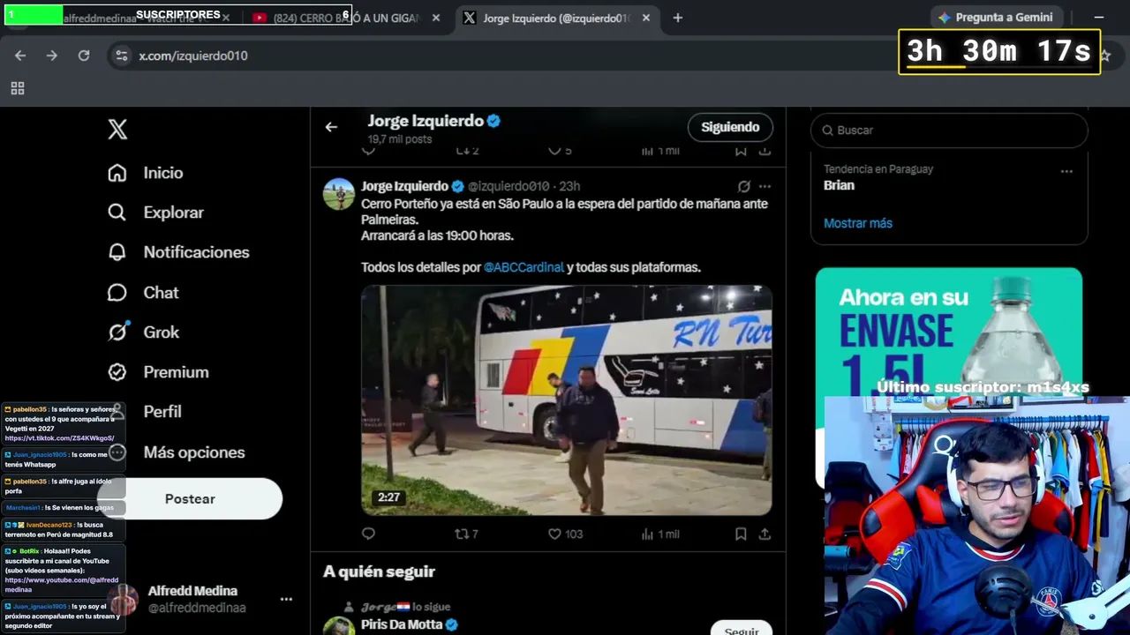Click the Jorge Izquierdo header name
This screenshot has height=635, width=1130.
[426, 121]
